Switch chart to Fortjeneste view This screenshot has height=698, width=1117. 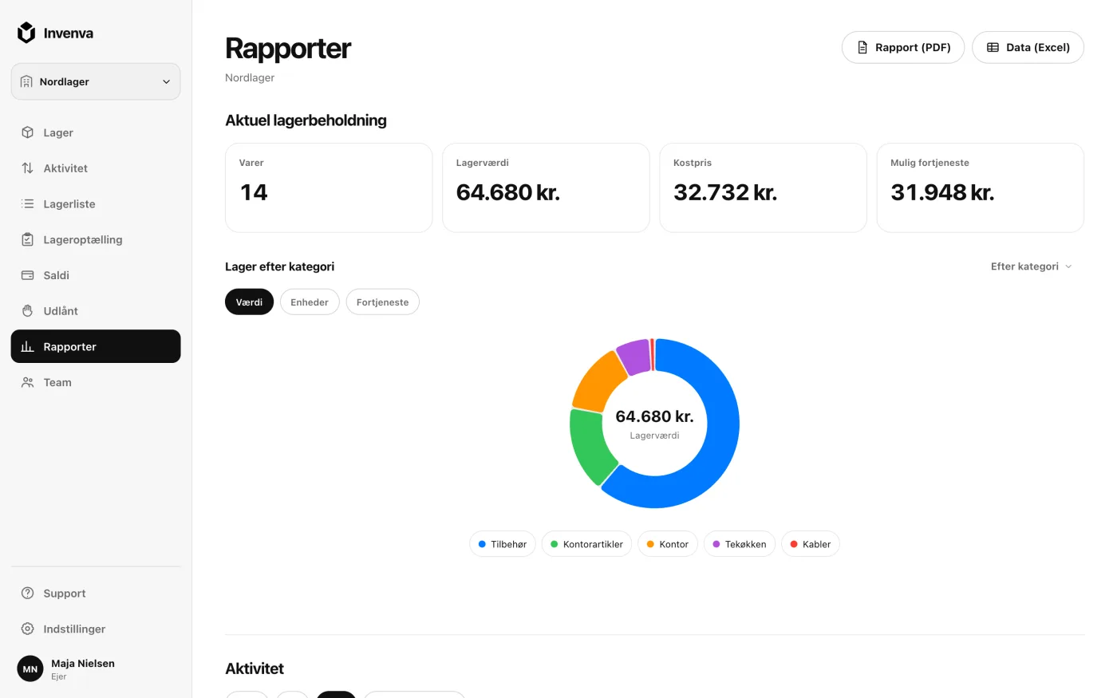tap(382, 302)
